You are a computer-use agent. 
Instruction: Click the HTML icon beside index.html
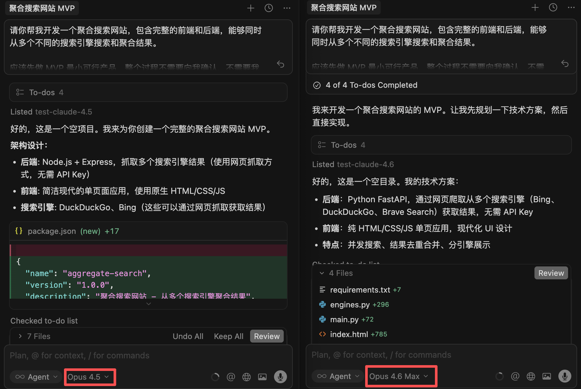click(322, 334)
